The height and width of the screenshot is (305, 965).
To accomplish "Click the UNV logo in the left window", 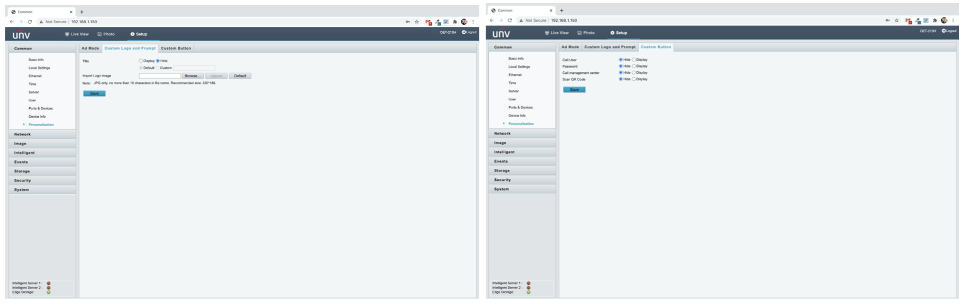I will [x=21, y=35].
